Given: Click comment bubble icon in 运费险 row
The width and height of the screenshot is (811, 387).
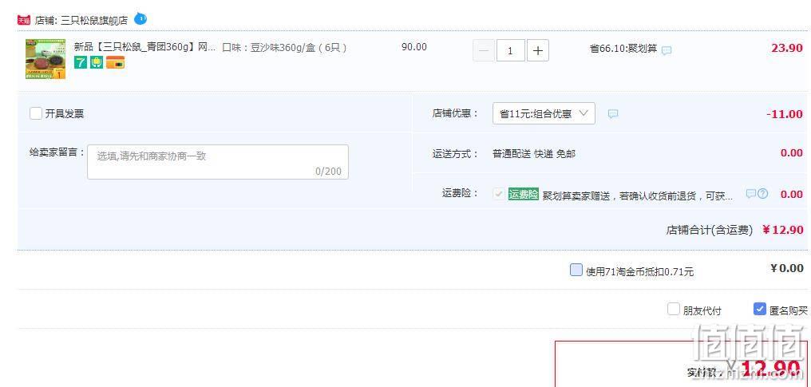Looking at the screenshot, I should [x=751, y=194].
